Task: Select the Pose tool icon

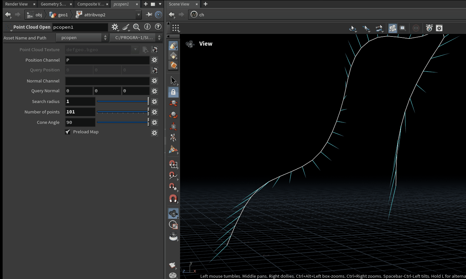Action: [173, 138]
